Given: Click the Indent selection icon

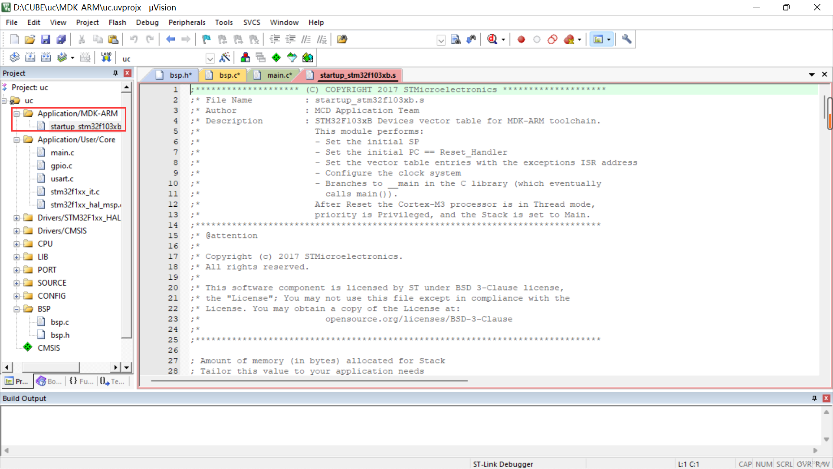Looking at the screenshot, I should tap(275, 40).
